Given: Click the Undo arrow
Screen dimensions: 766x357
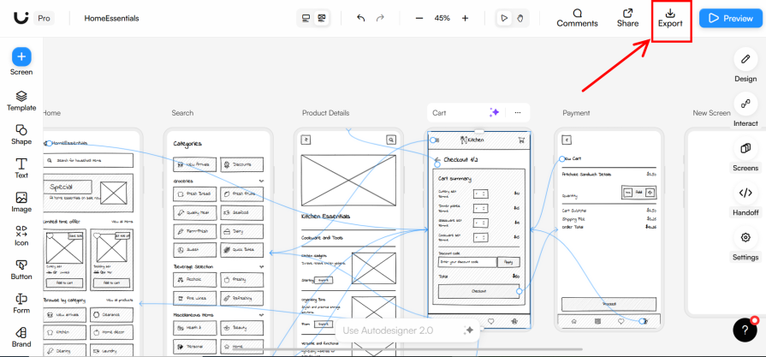Looking at the screenshot, I should click(x=360, y=18).
